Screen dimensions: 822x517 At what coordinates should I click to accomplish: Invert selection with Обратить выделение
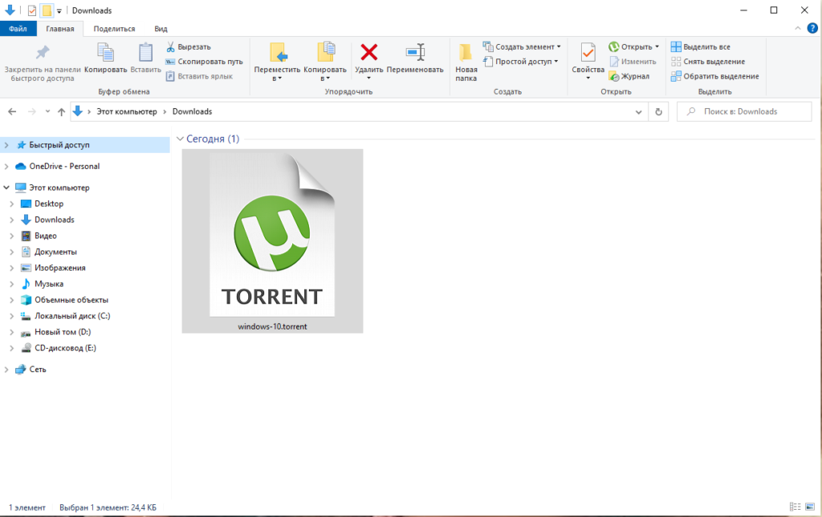tap(714, 76)
